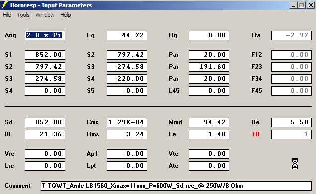Click the red TH label
The width and height of the screenshot is (316, 194).
pyautogui.click(x=255, y=134)
